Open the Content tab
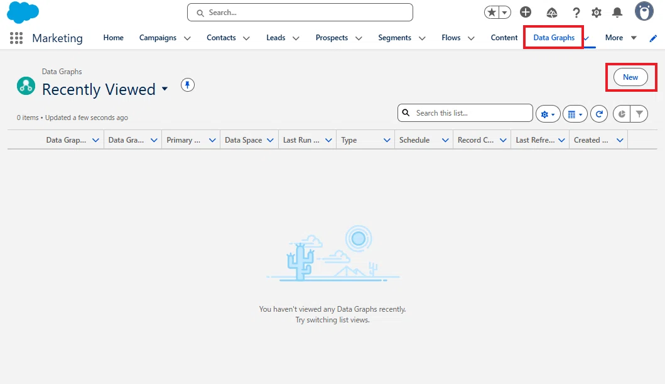Screen dimensions: 665x384 (x=504, y=38)
